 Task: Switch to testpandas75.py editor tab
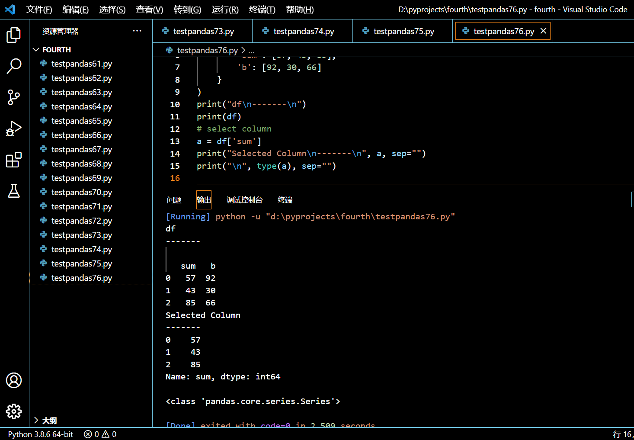coord(403,31)
